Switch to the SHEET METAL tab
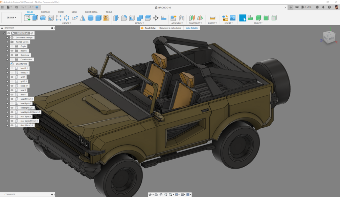The width and height of the screenshot is (340, 197). click(91, 12)
